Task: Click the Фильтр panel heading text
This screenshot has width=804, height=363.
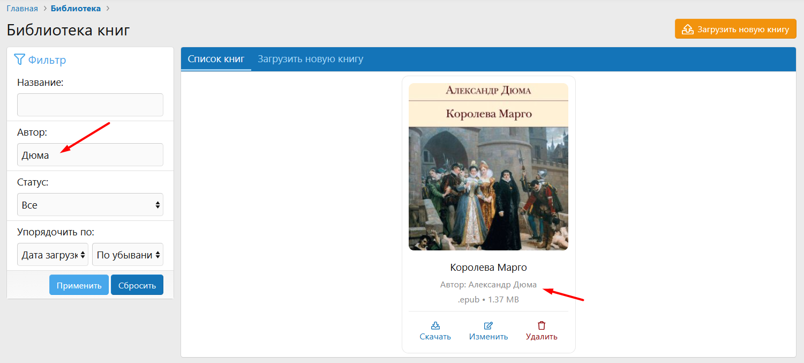Action: [x=47, y=60]
